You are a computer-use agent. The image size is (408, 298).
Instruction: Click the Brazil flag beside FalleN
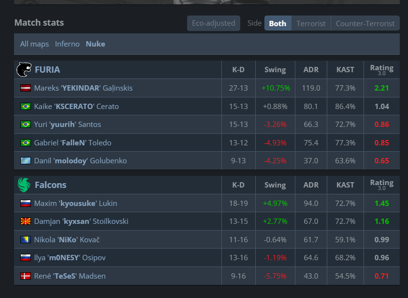(26, 143)
